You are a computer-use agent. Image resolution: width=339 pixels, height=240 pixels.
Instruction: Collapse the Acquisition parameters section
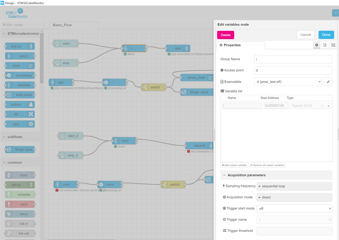click(224, 175)
